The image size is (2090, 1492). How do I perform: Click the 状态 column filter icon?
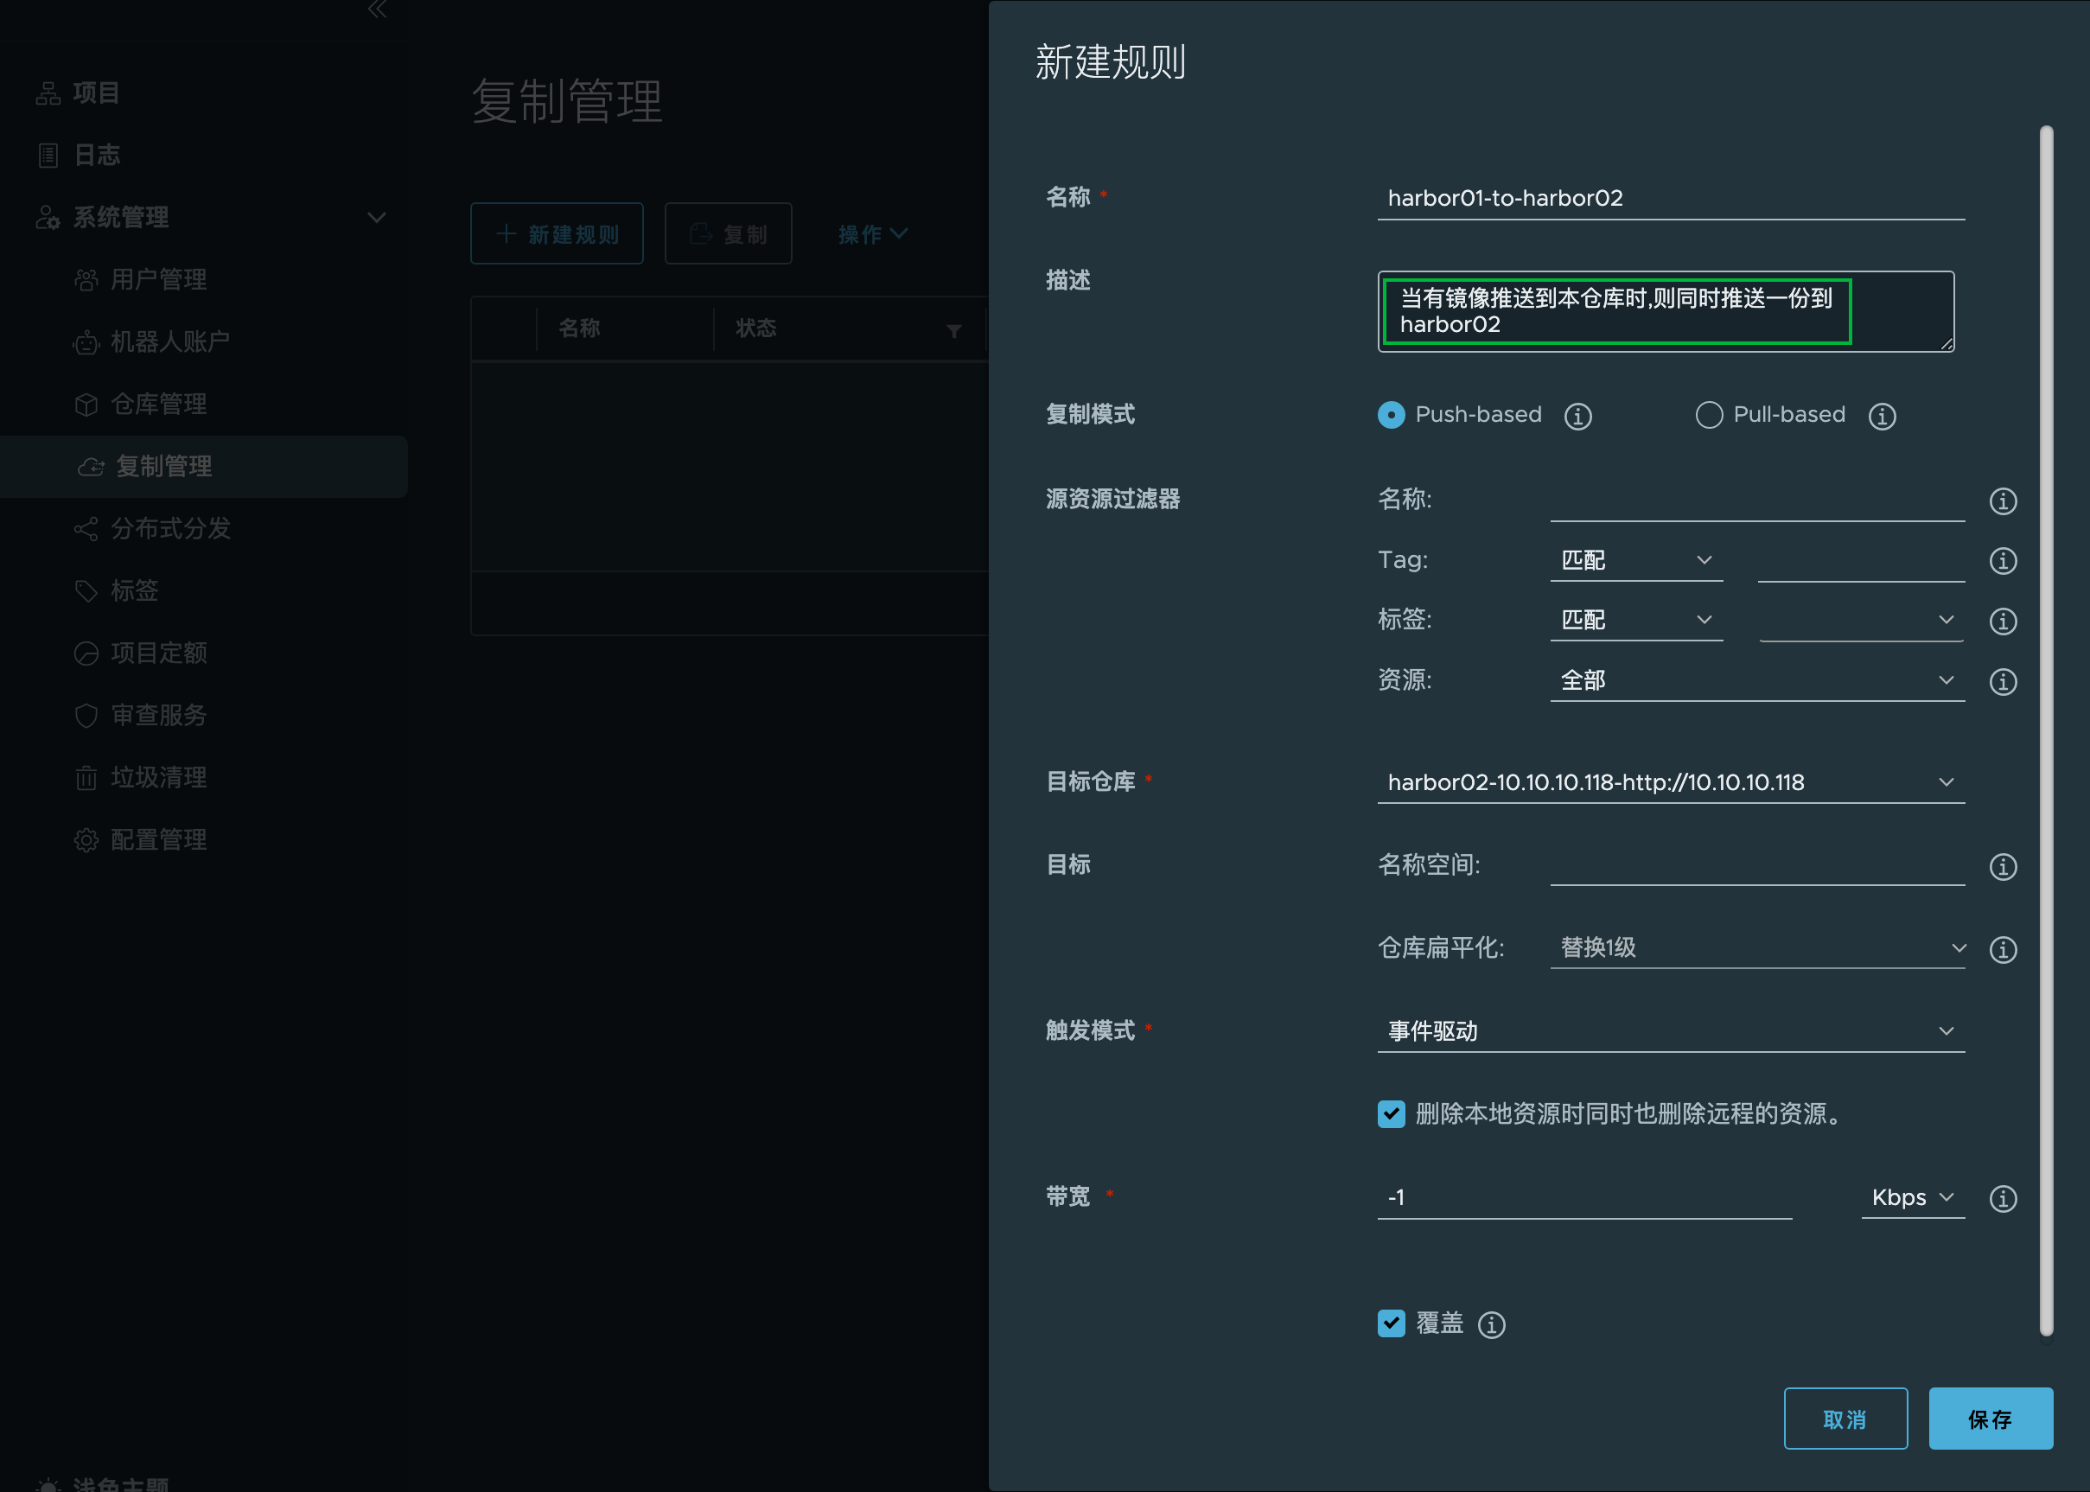click(953, 331)
